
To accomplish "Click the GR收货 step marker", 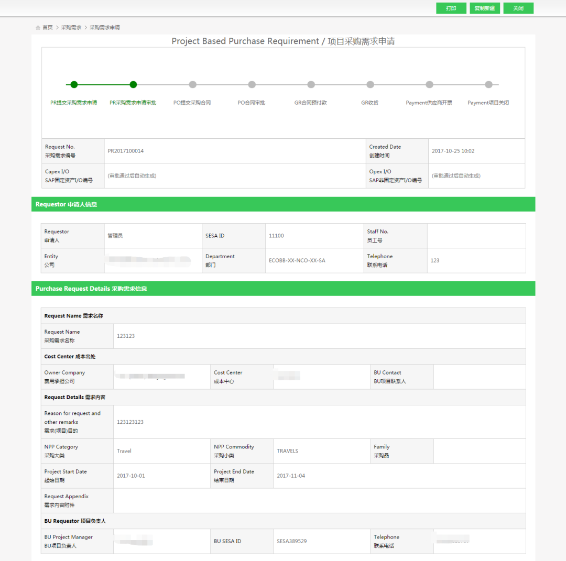I will click(x=370, y=84).
